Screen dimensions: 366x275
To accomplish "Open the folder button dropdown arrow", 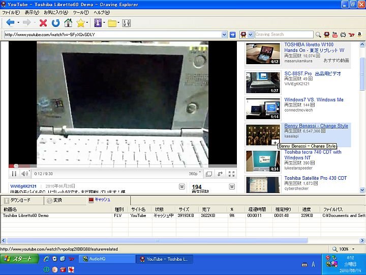I will click(x=118, y=23).
